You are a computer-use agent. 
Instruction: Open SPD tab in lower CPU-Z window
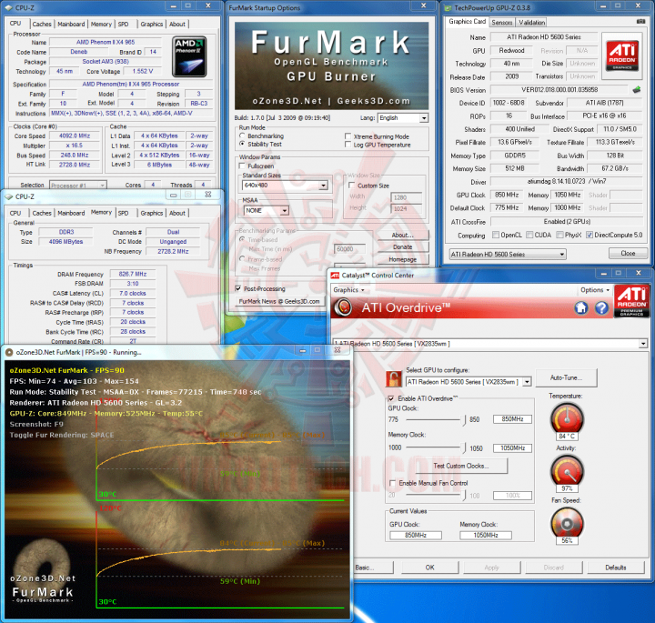(123, 213)
